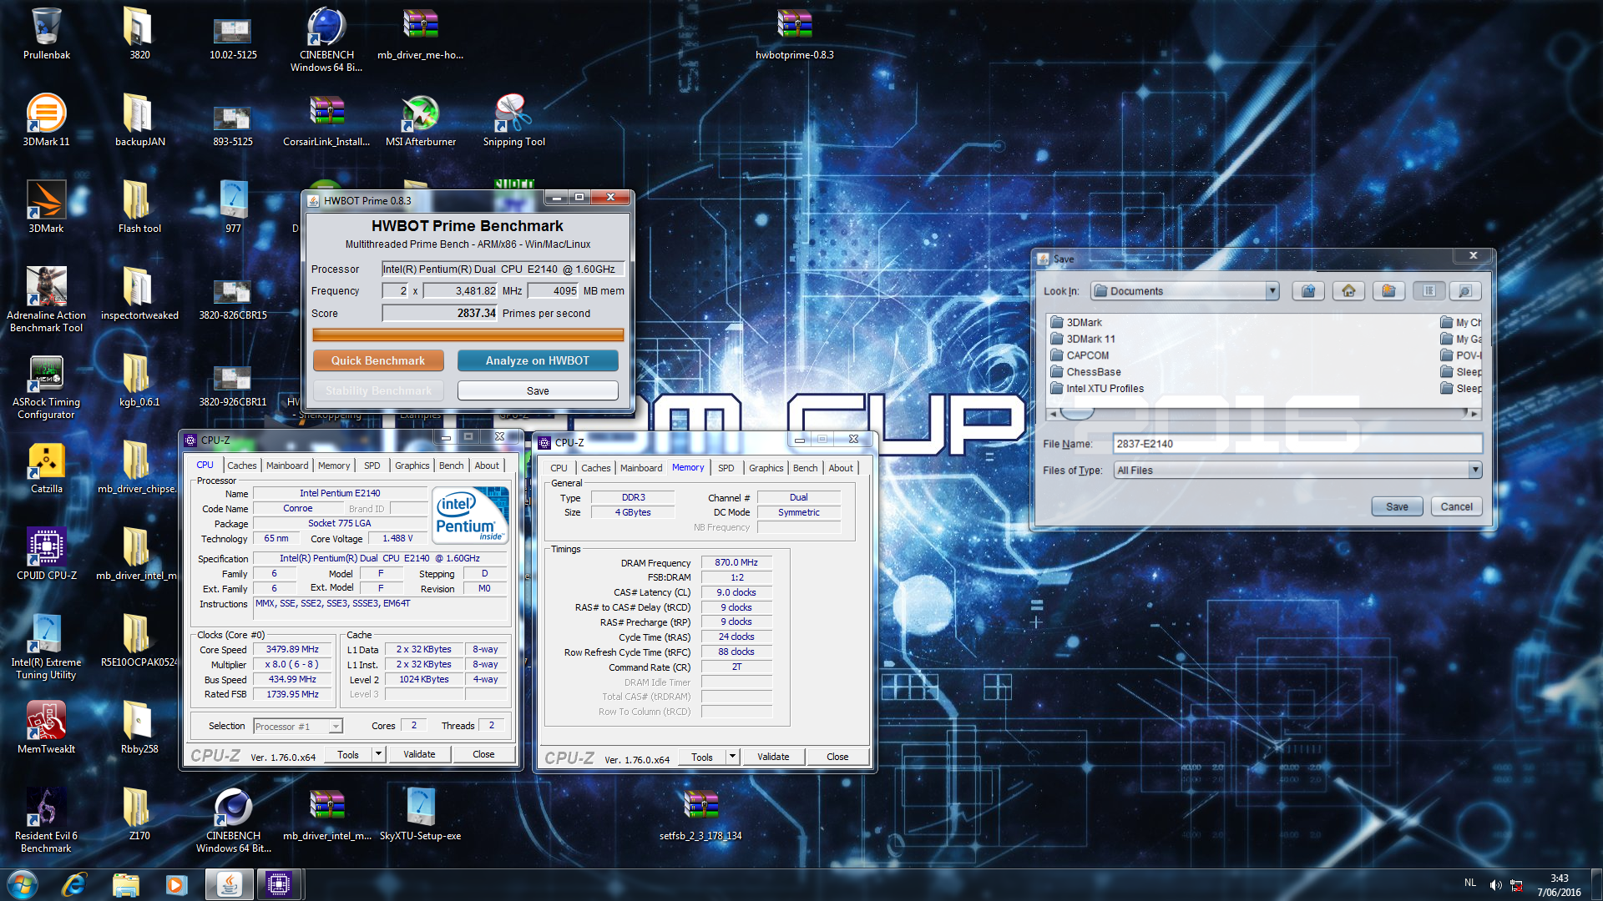Screen dimensions: 1603x901
Task: Click the File Name input field
Action: click(x=1297, y=444)
